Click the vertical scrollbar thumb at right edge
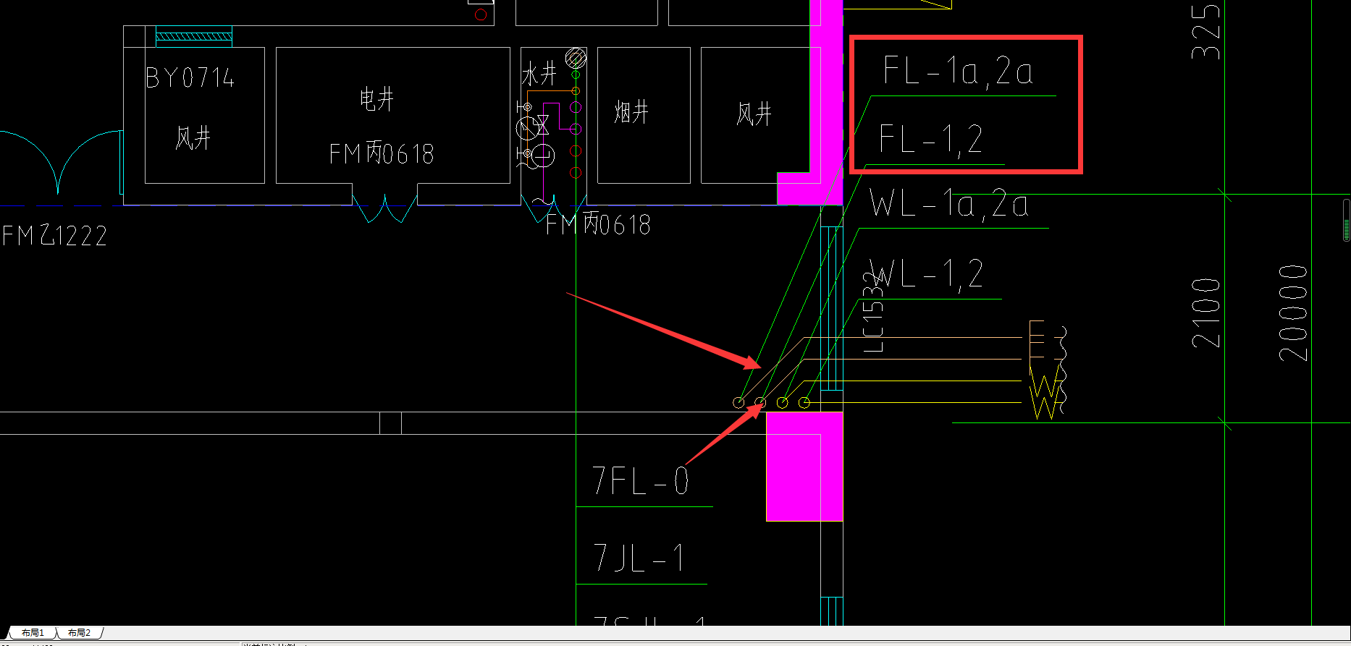This screenshot has width=1351, height=646. 1347,220
